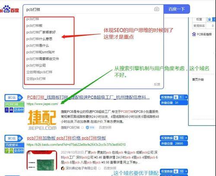Click the 百度一下 search button
The height and width of the screenshot is (176, 216).
coord(177,9)
